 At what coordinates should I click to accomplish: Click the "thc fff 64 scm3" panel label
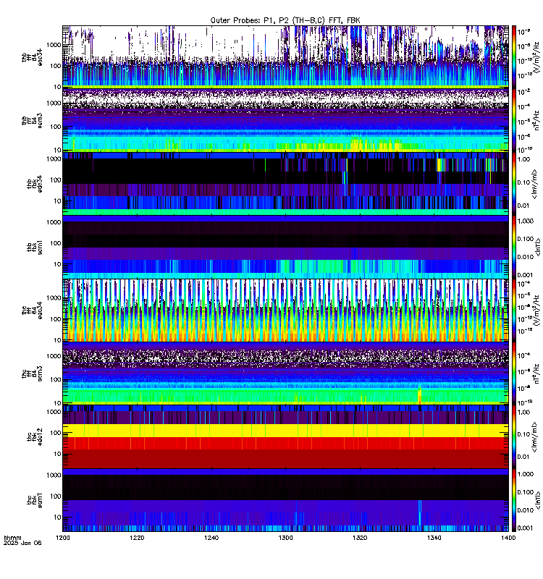(x=32, y=373)
